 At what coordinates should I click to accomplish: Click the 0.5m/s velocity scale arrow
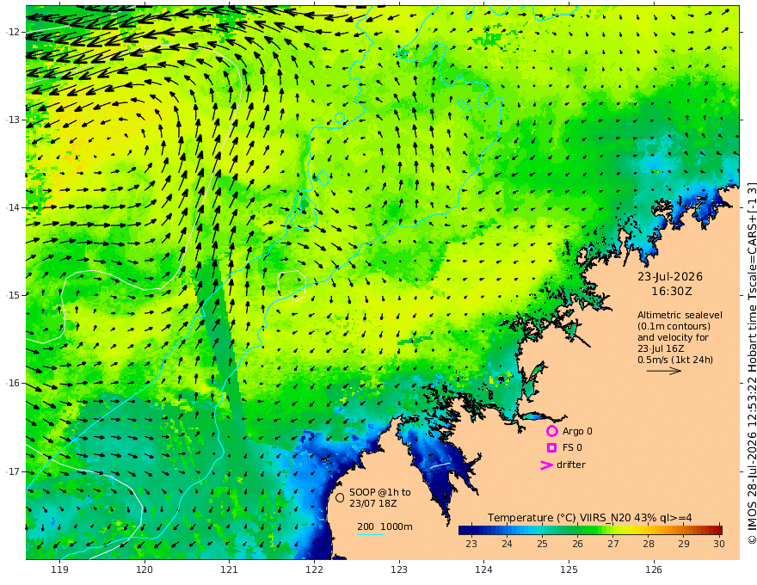coord(664,371)
